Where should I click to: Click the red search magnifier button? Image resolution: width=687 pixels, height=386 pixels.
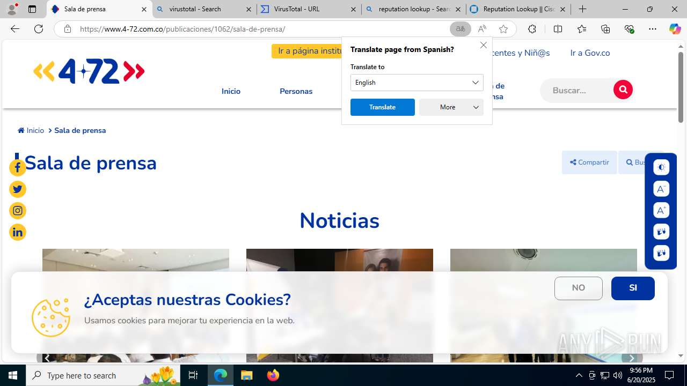(623, 90)
